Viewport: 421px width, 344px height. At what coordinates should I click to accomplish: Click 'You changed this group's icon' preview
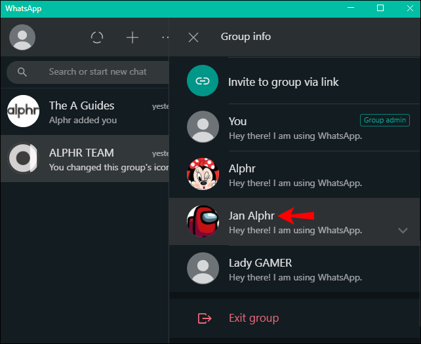pyautogui.click(x=109, y=168)
